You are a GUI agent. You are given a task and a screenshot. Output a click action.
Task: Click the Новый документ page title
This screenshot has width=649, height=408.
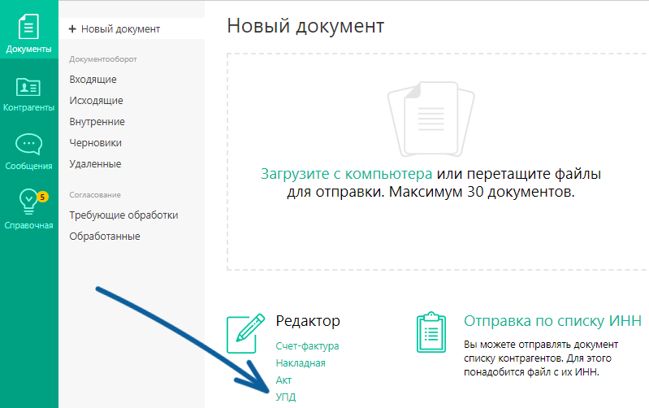pyautogui.click(x=305, y=26)
